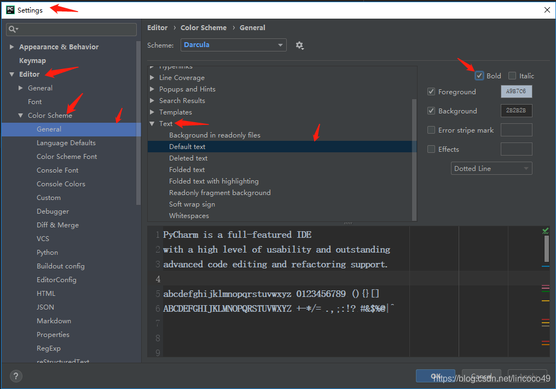Select EditorConfig page

click(x=56, y=280)
